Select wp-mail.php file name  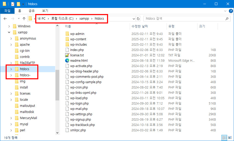click(79, 109)
